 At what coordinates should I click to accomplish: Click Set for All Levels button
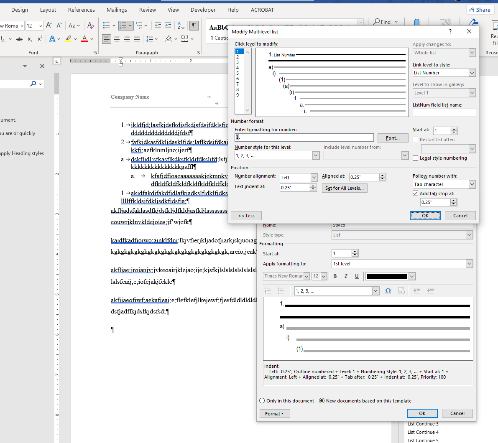point(345,188)
